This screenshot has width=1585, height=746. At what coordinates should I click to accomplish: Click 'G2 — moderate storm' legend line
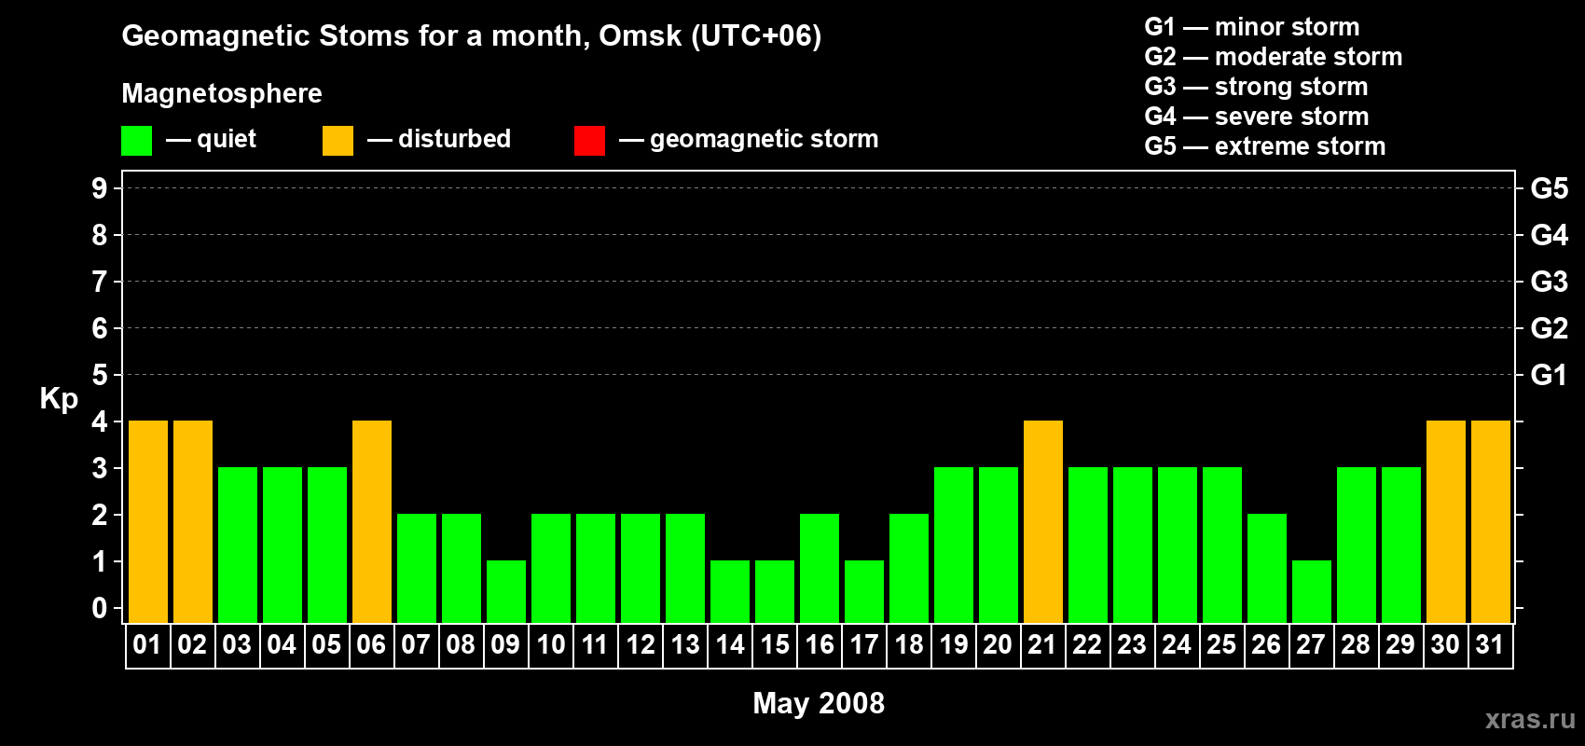[x=1274, y=57]
